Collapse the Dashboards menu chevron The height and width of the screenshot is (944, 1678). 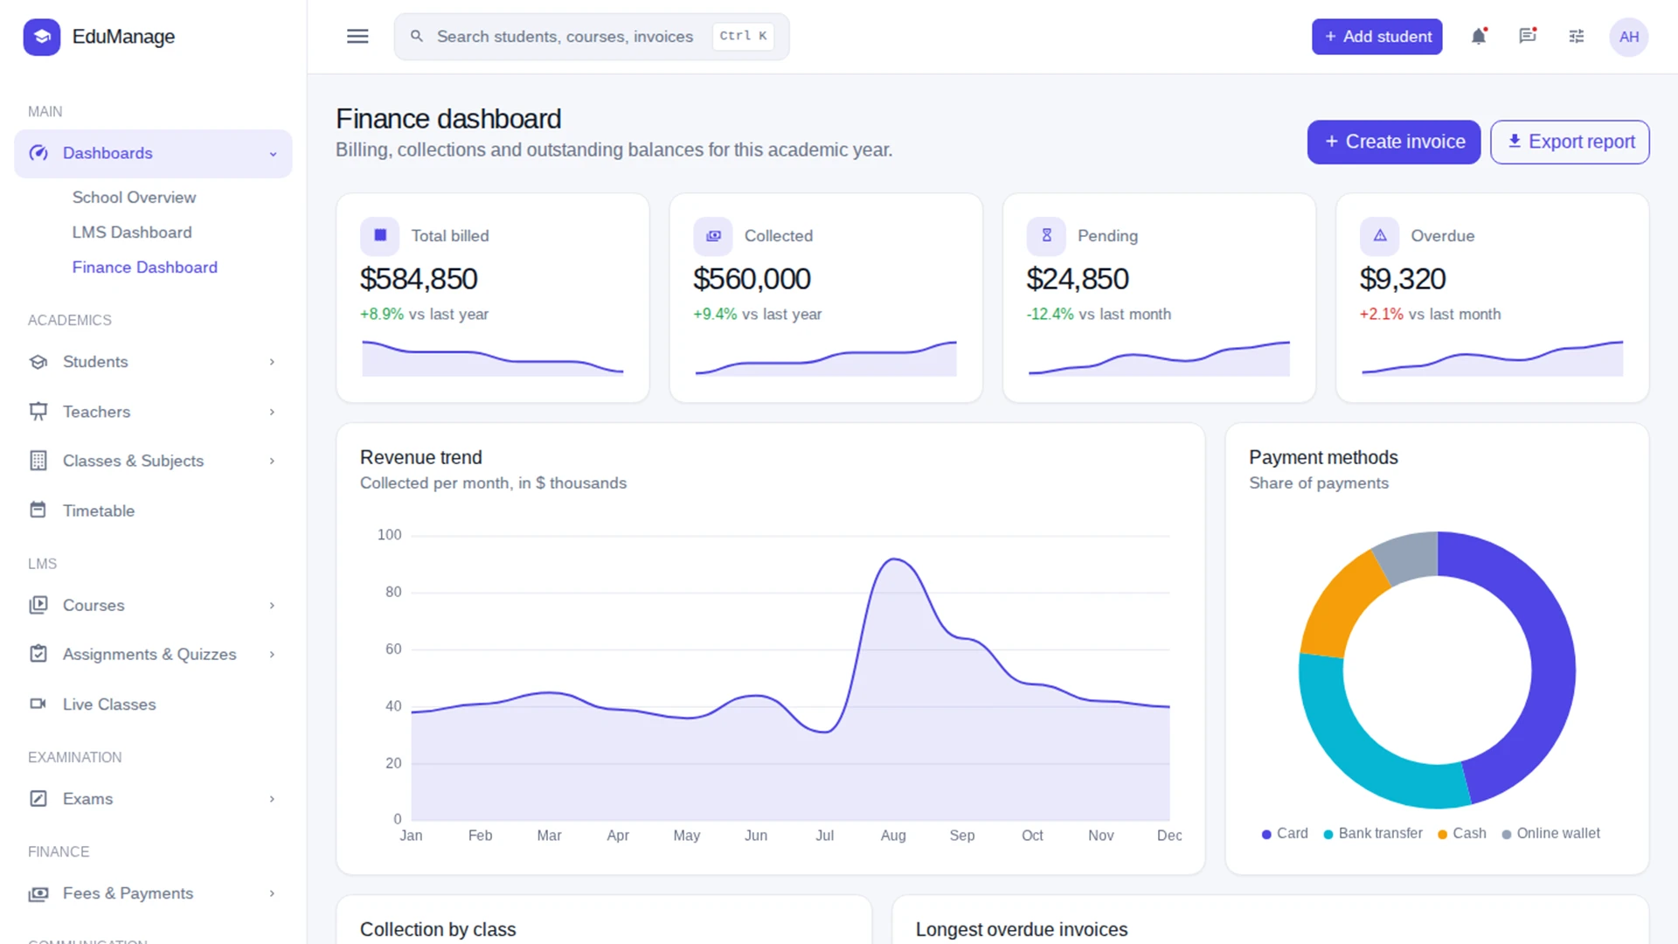point(273,154)
